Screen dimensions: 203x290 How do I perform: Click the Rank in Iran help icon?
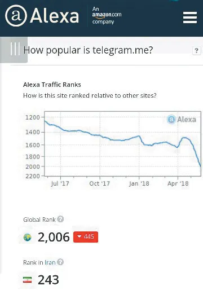click(60, 262)
